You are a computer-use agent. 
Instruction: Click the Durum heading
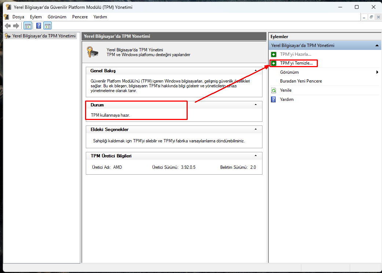click(x=97, y=105)
